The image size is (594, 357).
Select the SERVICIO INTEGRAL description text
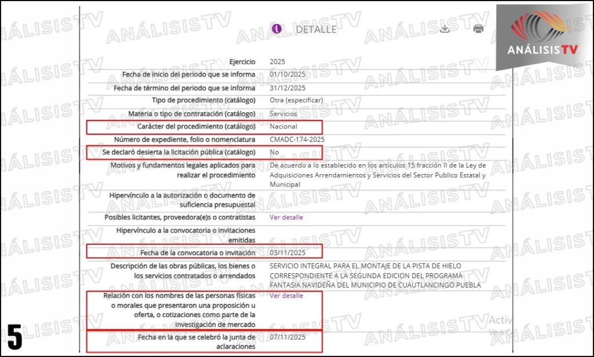375,275
